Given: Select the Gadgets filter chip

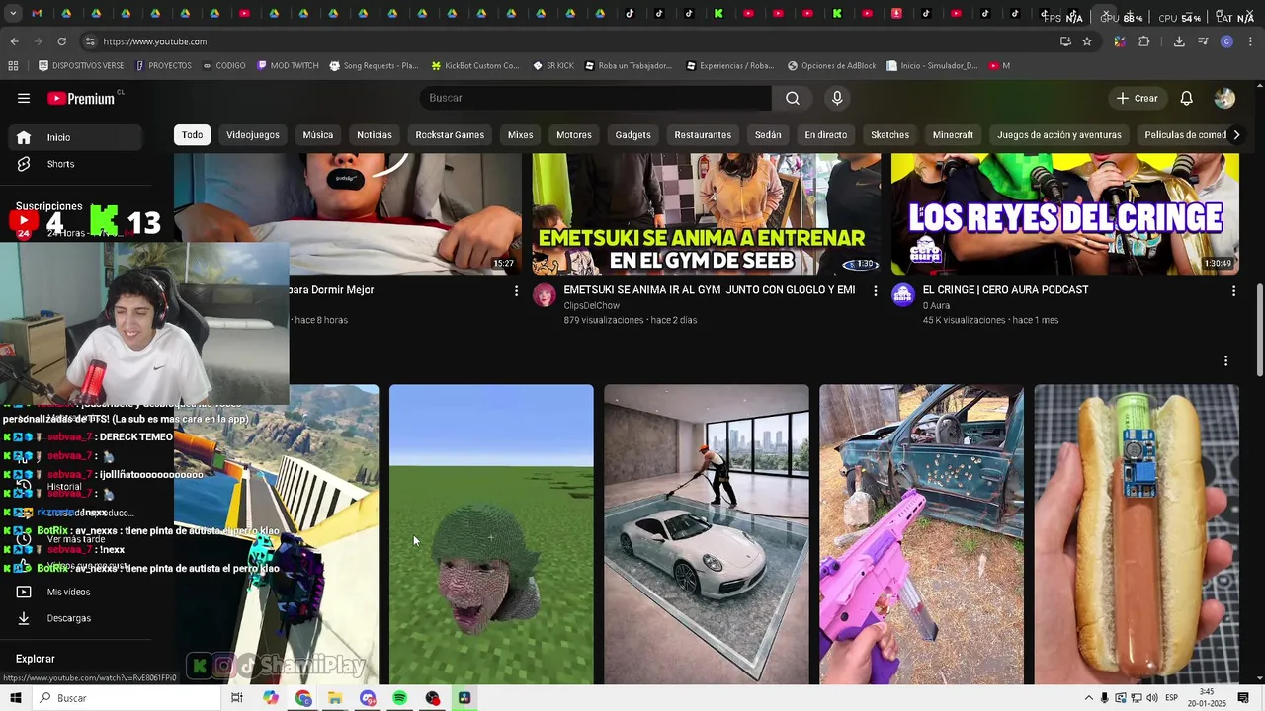Looking at the screenshot, I should (x=633, y=135).
